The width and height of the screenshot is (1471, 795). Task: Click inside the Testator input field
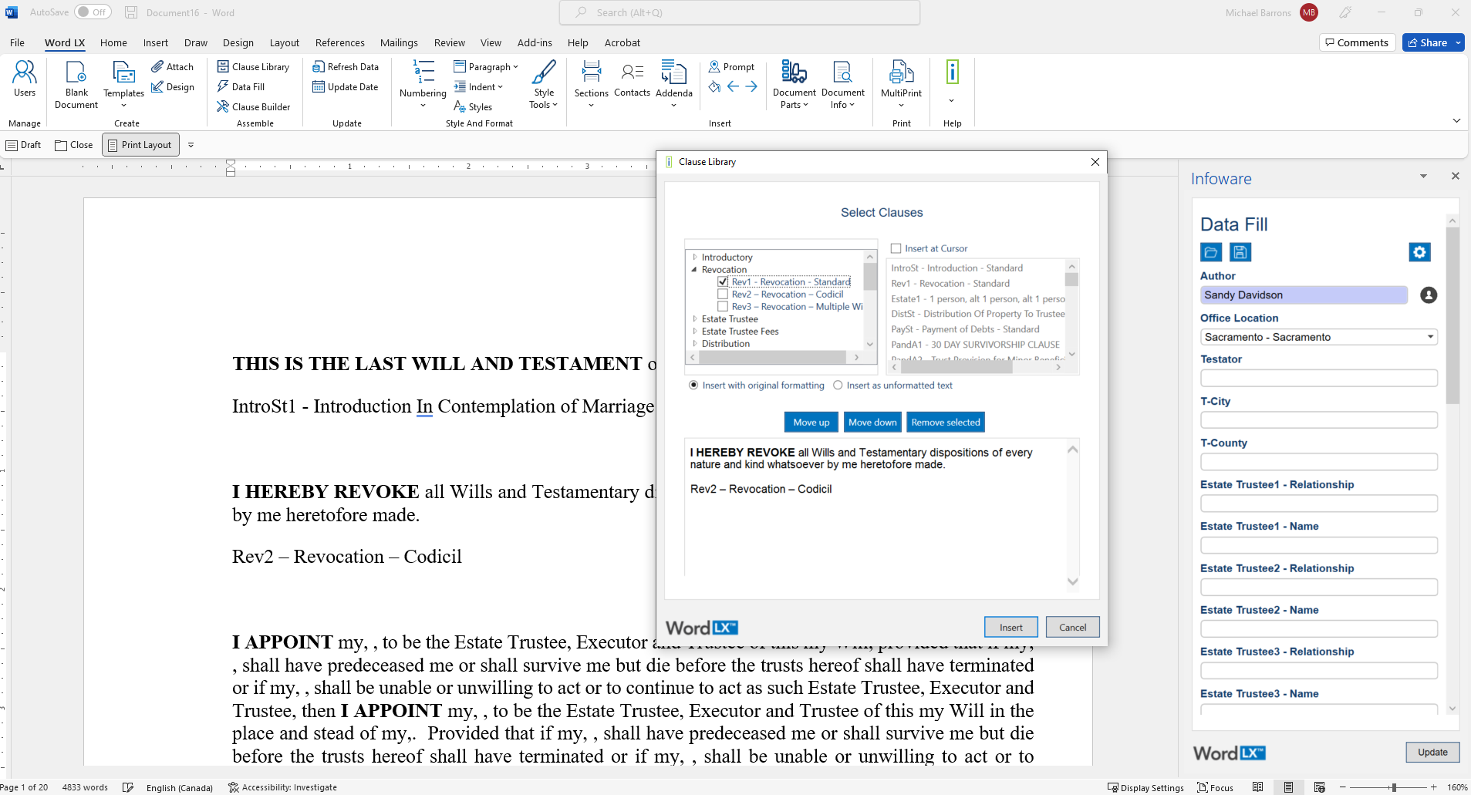[1318, 378]
